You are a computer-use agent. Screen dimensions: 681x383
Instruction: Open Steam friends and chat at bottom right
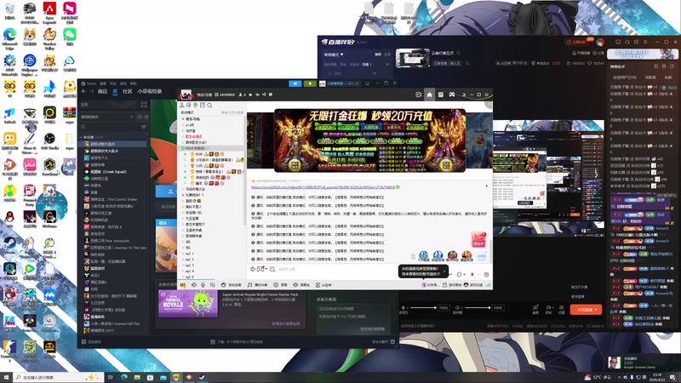pyautogui.click(x=383, y=342)
